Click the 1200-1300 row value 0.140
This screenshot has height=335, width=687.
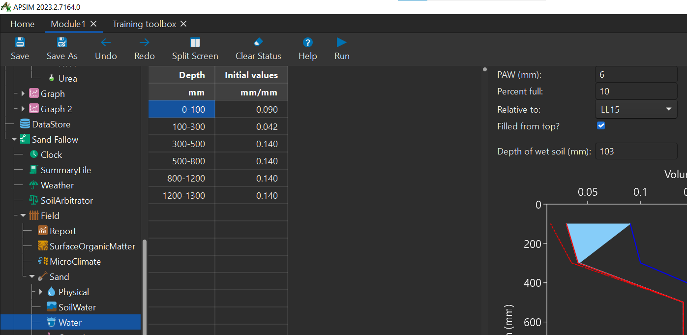point(251,195)
